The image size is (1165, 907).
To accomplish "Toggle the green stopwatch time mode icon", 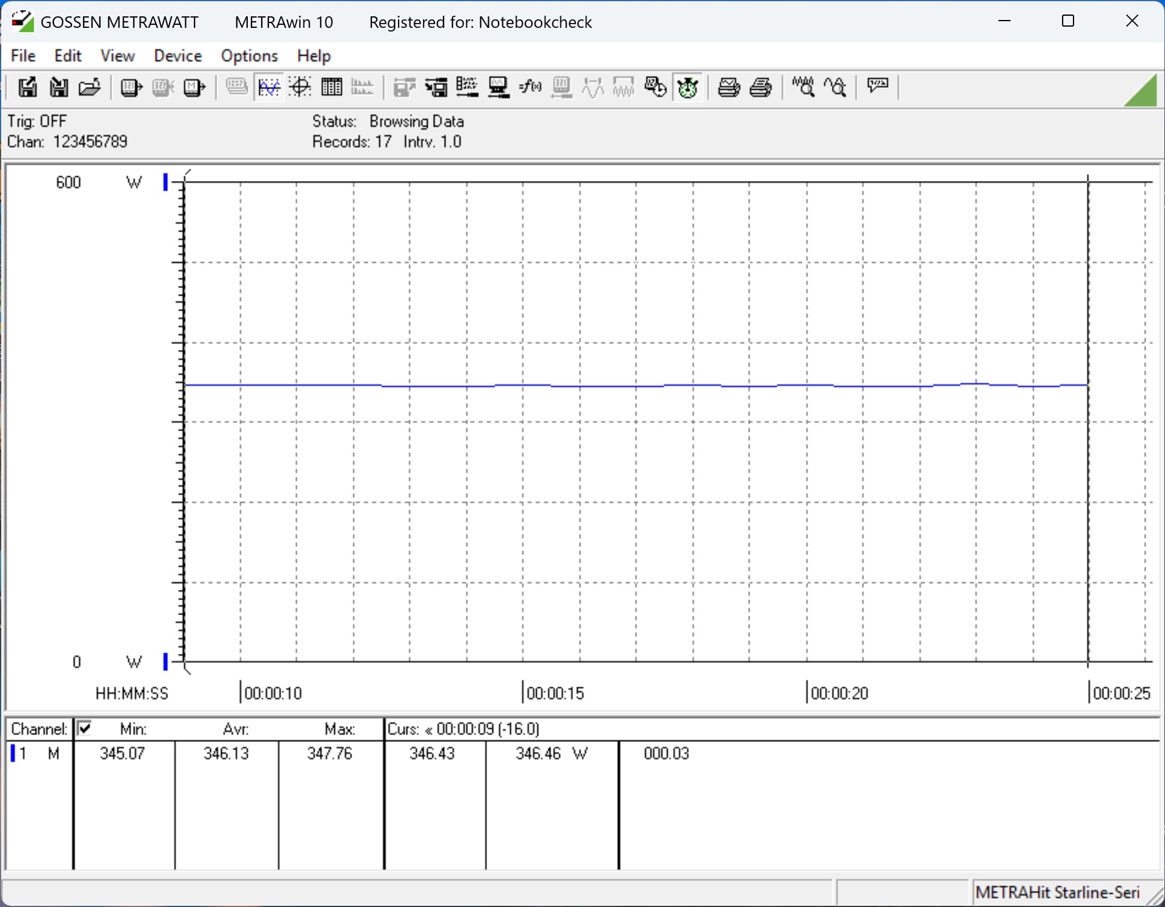I will [688, 88].
